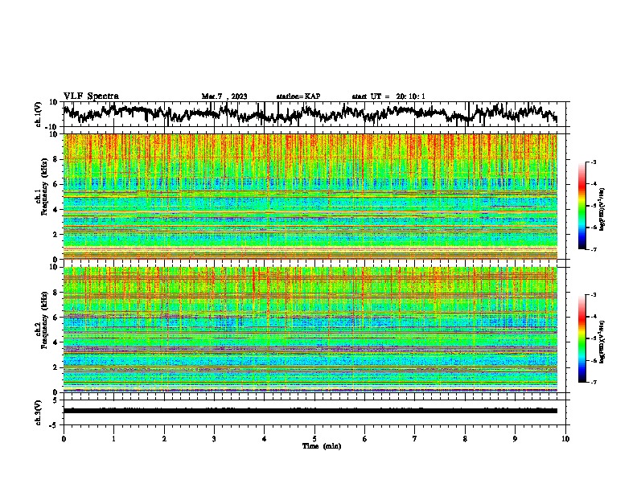Viewport: 637px width, 492px height.
Task: Click tick label "7" on the Time axis
Action: click(x=415, y=439)
